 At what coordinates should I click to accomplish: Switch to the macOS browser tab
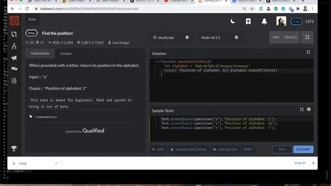[144, 1]
